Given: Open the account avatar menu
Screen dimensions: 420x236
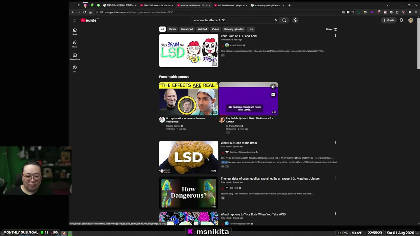Looking at the screenshot, I should (x=411, y=20).
